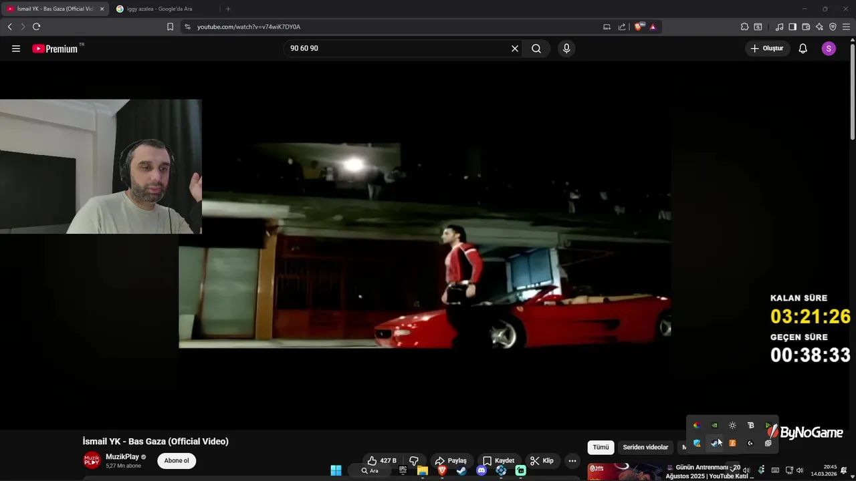Clear the search box with the X
The height and width of the screenshot is (481, 856).
tap(515, 49)
